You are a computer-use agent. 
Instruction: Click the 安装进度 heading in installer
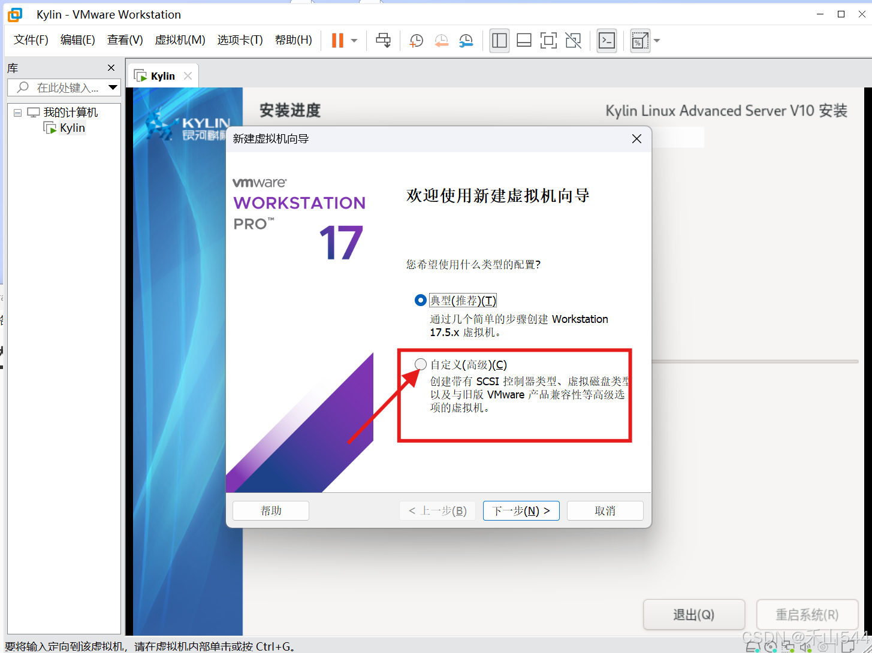pyautogui.click(x=290, y=110)
